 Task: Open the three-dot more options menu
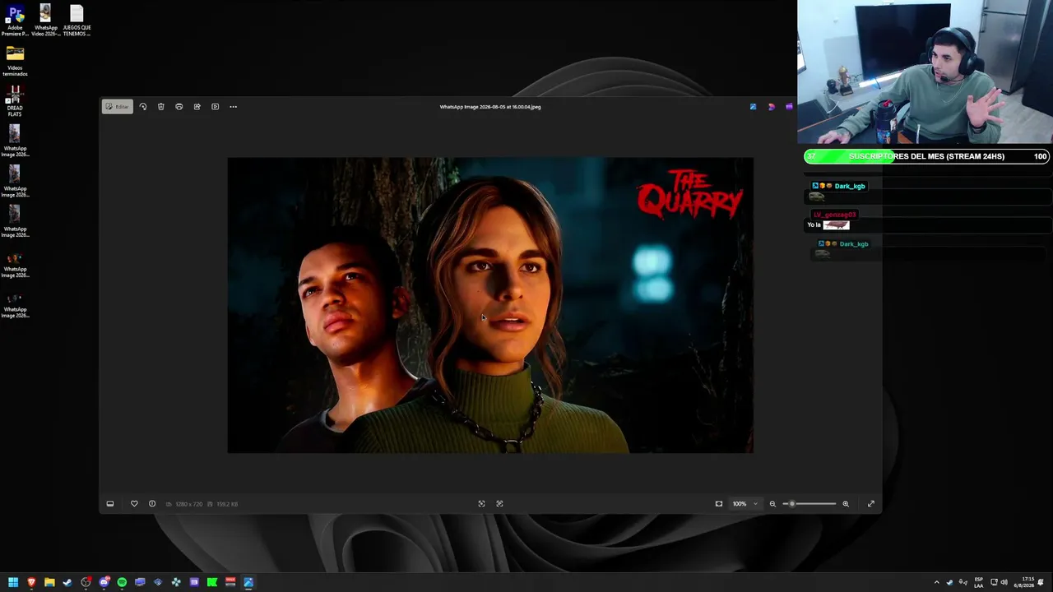[x=234, y=107]
